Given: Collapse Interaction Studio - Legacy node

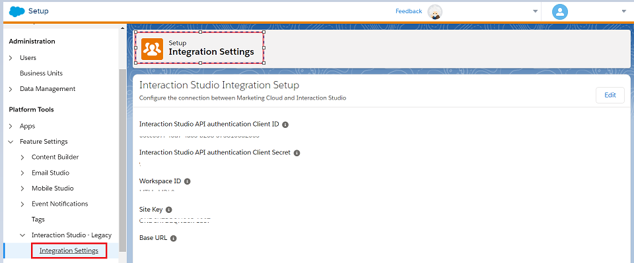Looking at the screenshot, I should [22, 235].
